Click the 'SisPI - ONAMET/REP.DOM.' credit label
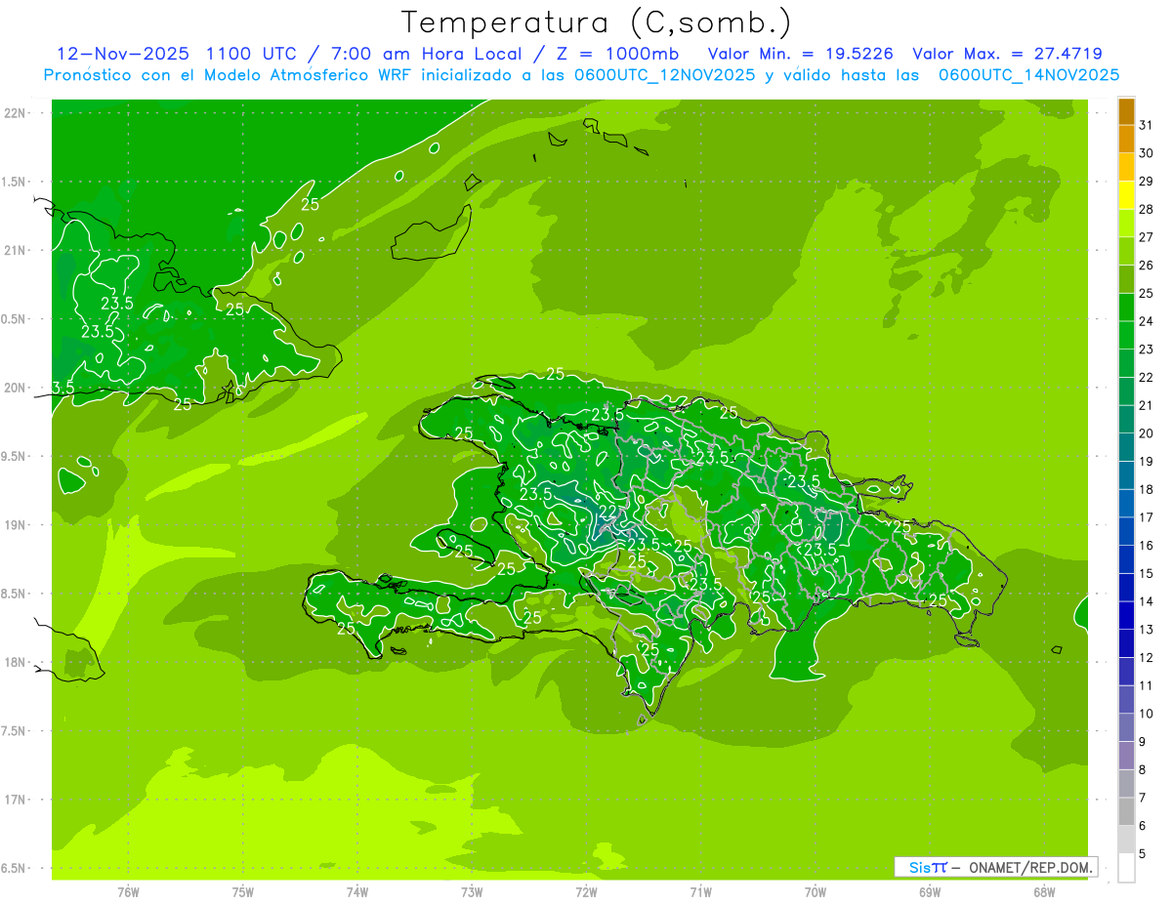Image resolution: width=1172 pixels, height=905 pixels. coord(995,867)
